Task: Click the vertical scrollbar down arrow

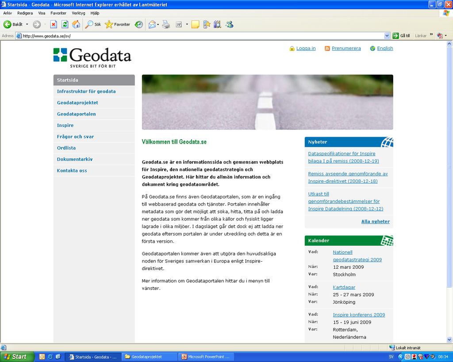Action: tap(449, 339)
